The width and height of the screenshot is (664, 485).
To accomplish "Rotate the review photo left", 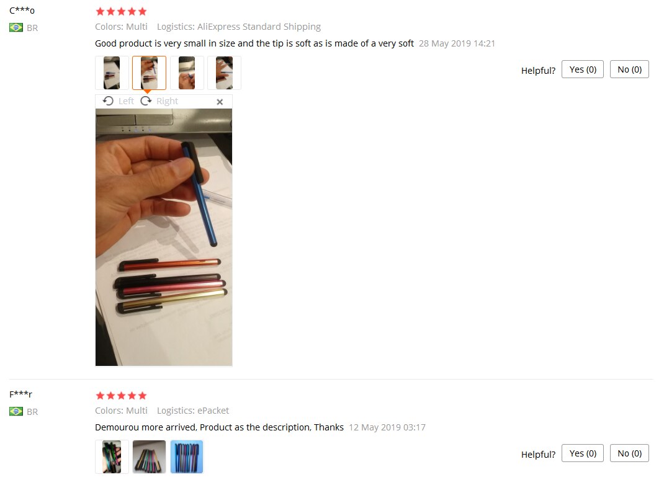I will pos(118,101).
